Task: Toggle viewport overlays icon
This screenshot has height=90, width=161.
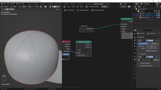Action: point(46,7)
